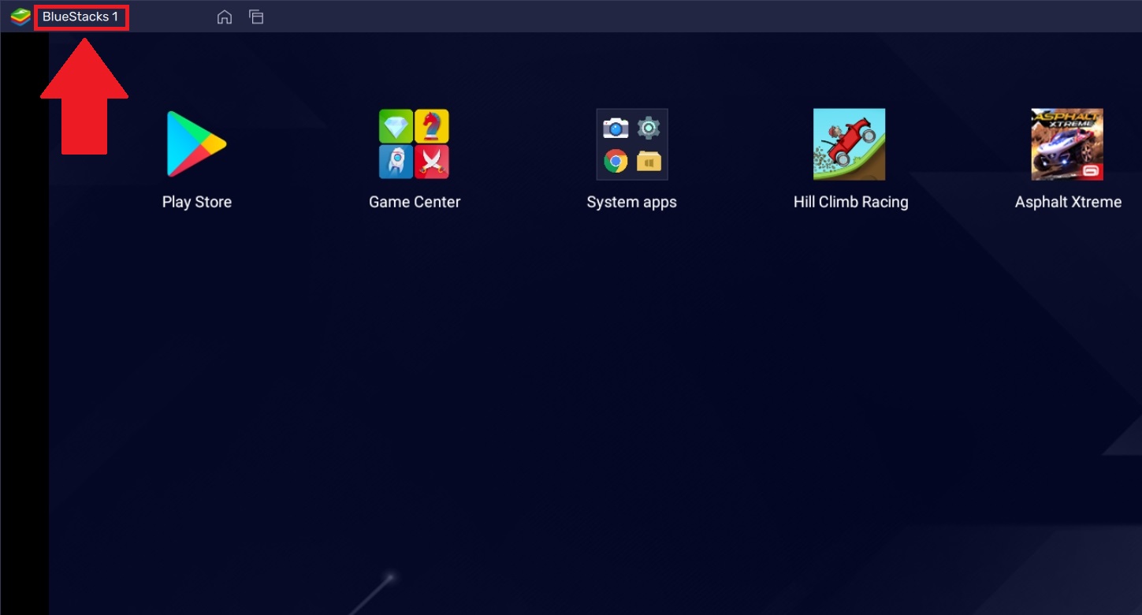The height and width of the screenshot is (615, 1142).
Task: Select the System apps label
Action: pyautogui.click(x=632, y=203)
